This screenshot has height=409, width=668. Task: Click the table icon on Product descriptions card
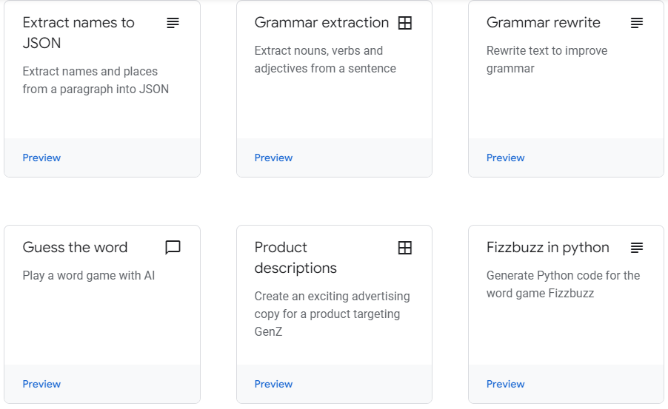coord(404,248)
